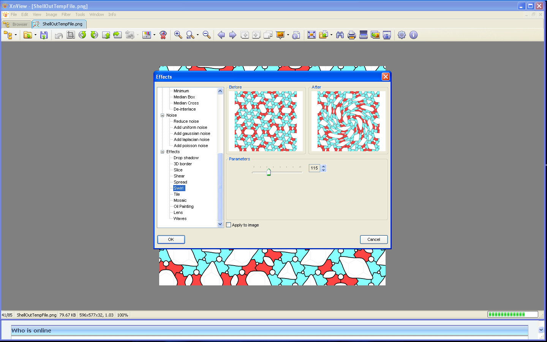Click the Swirl parameter slider thumb

click(269, 172)
